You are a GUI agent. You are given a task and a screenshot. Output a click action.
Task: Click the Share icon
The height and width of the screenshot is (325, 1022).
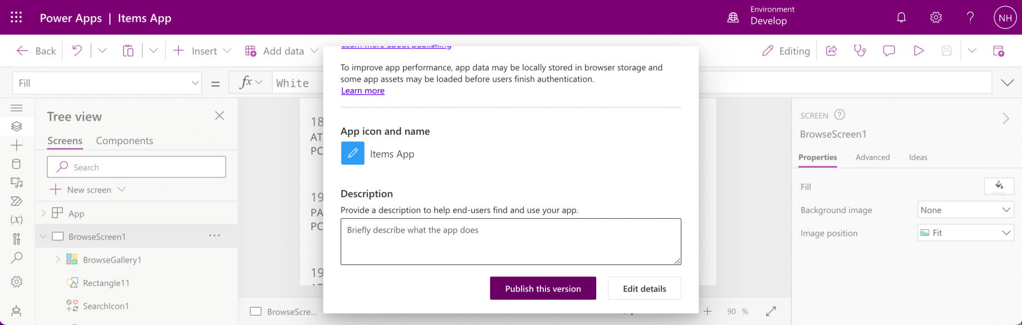pos(832,51)
